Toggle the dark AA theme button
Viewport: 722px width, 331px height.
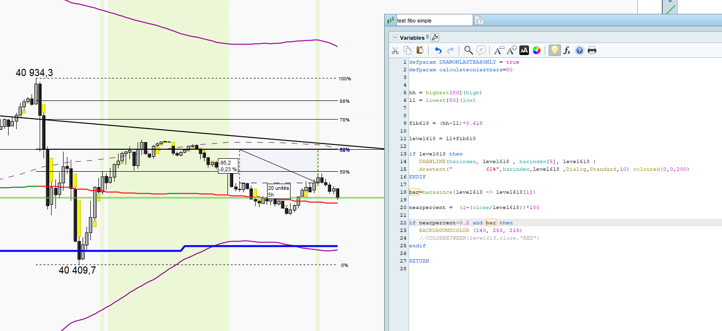(x=524, y=50)
